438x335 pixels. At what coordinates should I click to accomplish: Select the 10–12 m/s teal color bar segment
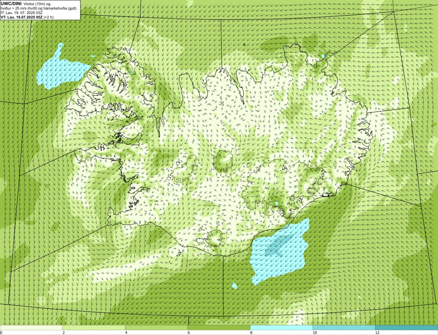pyautogui.click(x=344, y=328)
